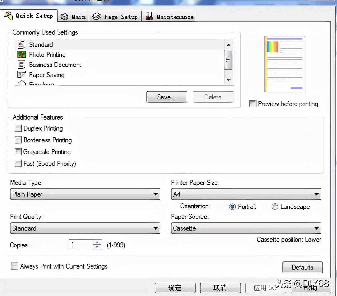Click the Paper Saving profile icon
The image size is (337, 296).
(x=22, y=75)
